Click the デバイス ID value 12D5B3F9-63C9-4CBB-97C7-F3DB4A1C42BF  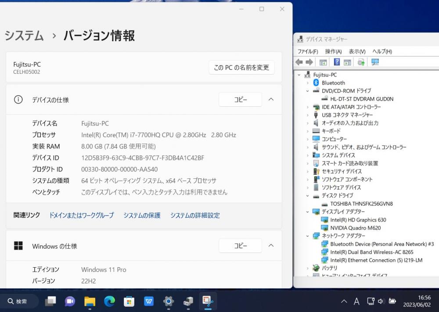(x=143, y=158)
